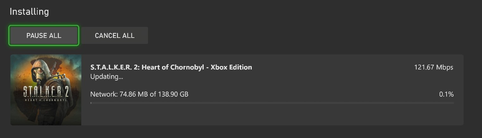This screenshot has height=138, width=482.
Task: Click the "Installing" section heading
Action: [x=29, y=12]
